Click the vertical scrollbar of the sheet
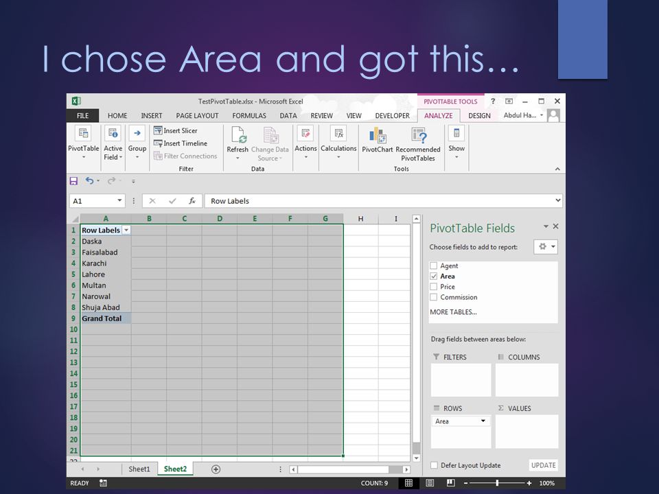Screen dimensions: 659x494 (416, 338)
